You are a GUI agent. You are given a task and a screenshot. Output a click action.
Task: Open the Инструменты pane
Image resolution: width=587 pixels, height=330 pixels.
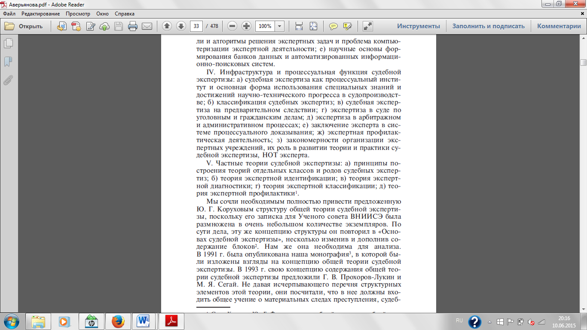click(x=419, y=26)
